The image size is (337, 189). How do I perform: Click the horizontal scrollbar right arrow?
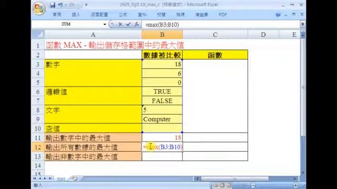pos(295,178)
